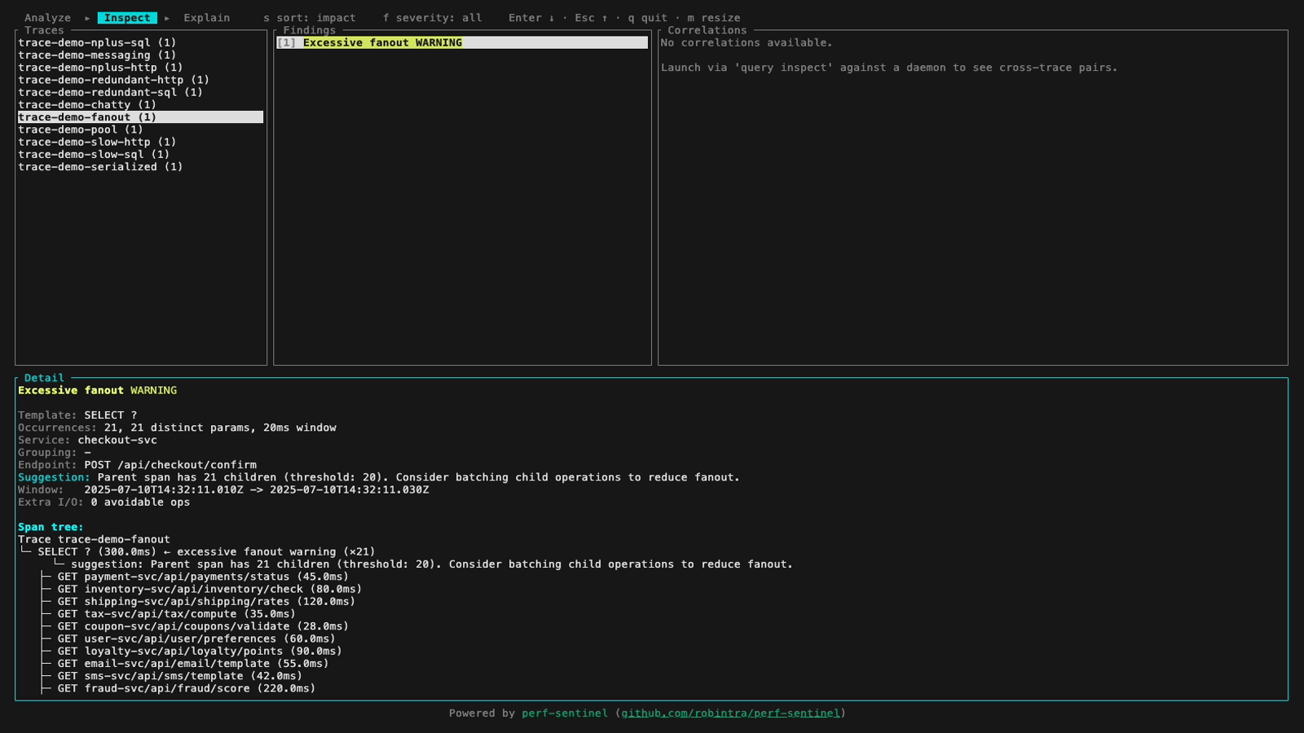Click the coupon-svc coupons/validate span

203,626
